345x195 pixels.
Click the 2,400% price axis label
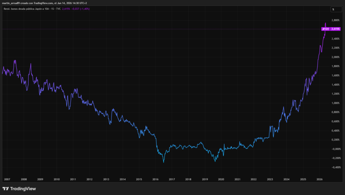click(x=336, y=39)
